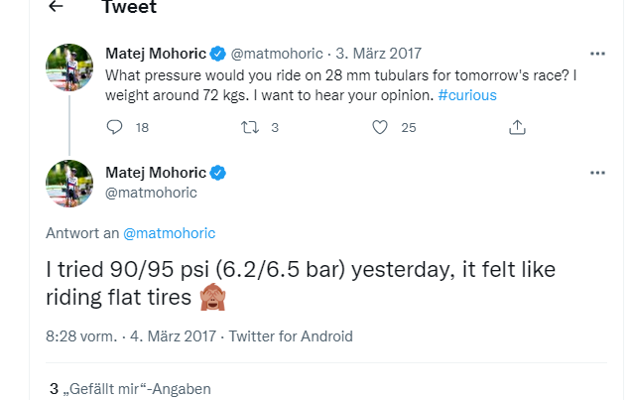Click the profile picture of the first tweet
632x400 pixels.
[70, 67]
